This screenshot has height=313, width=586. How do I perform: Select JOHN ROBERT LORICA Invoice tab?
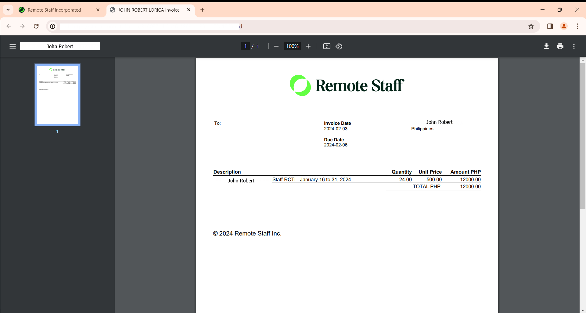[149, 10]
